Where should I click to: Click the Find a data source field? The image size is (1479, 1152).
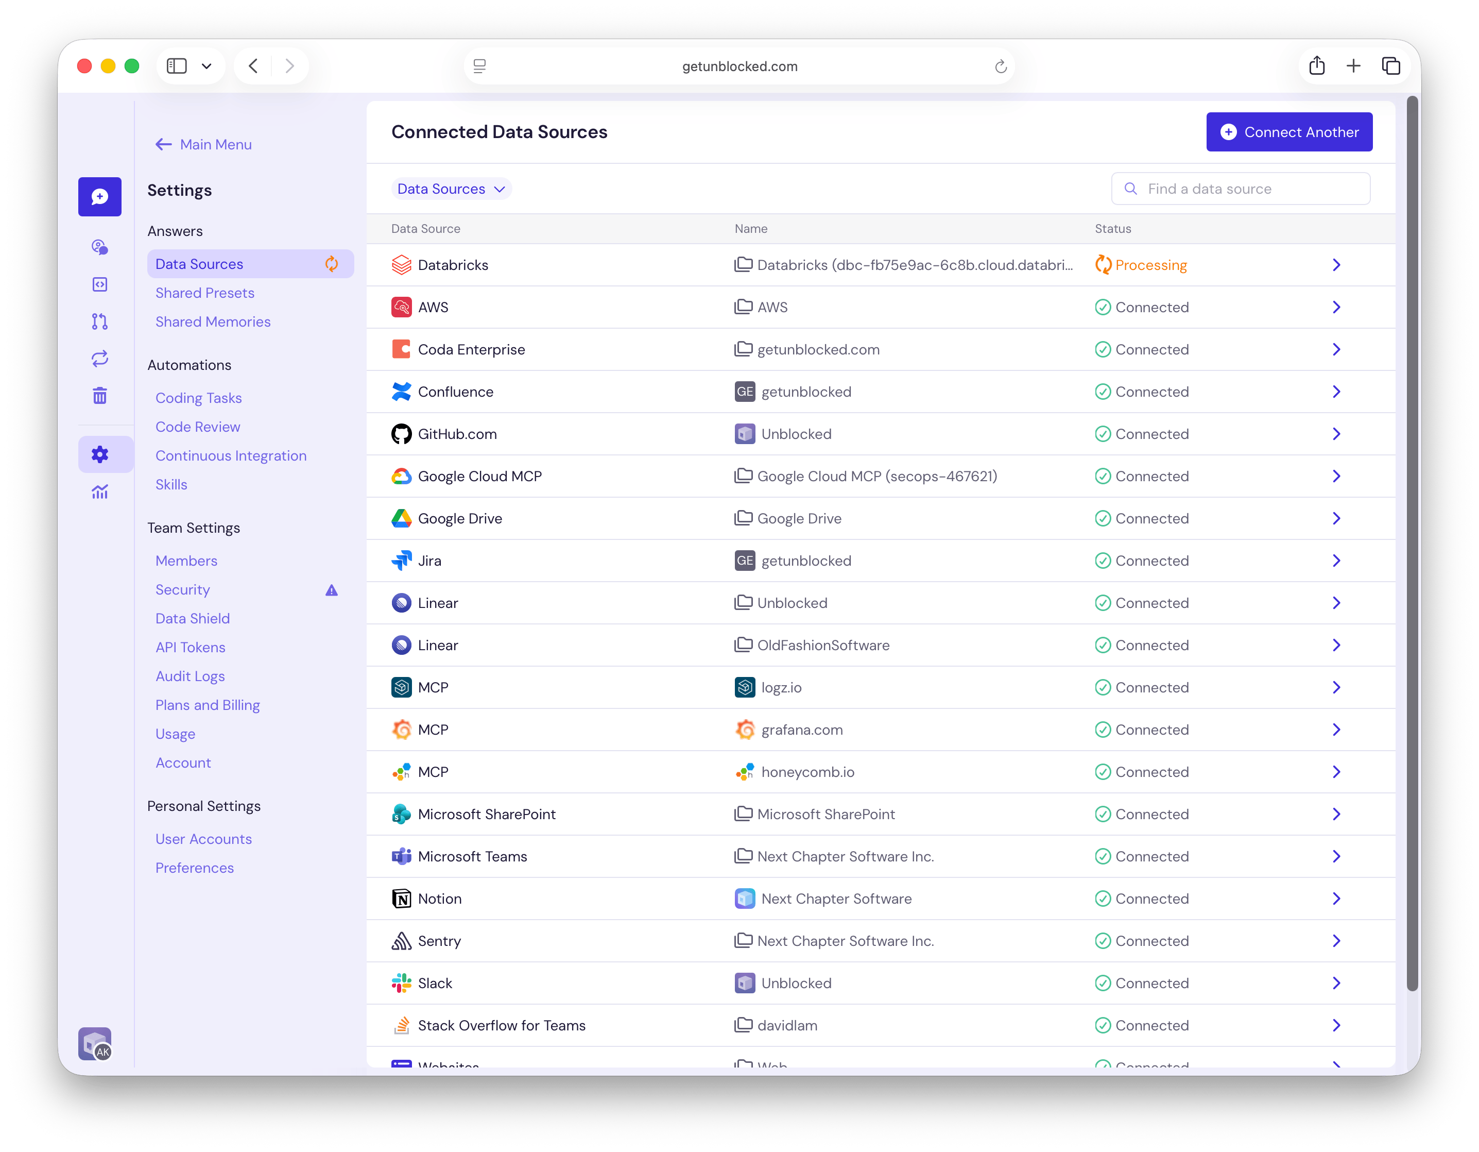point(1241,189)
